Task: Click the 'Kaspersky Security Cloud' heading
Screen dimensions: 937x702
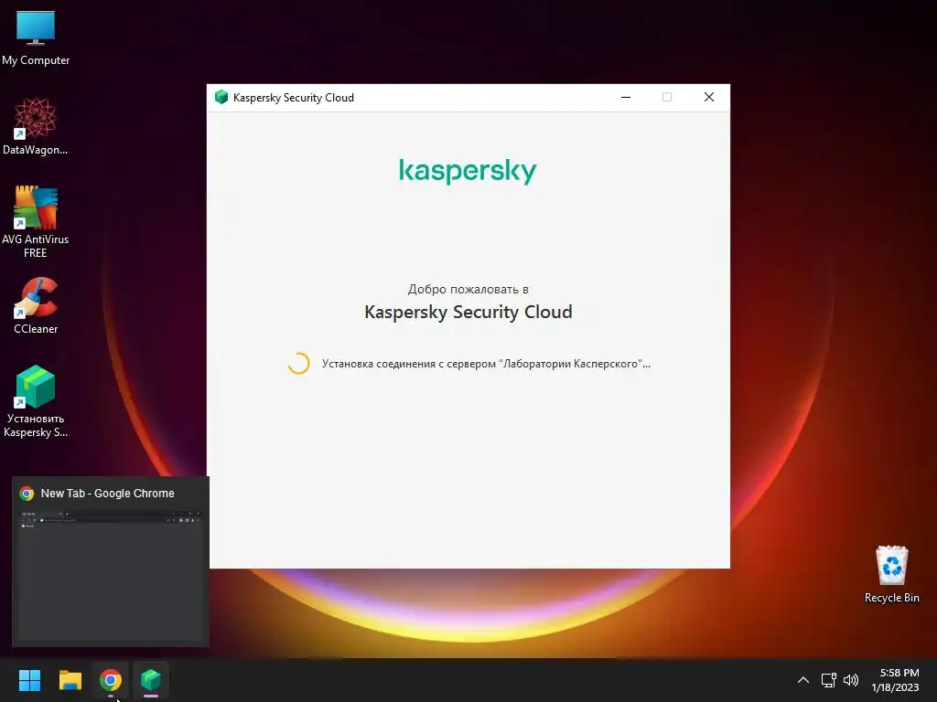Action: tap(468, 313)
